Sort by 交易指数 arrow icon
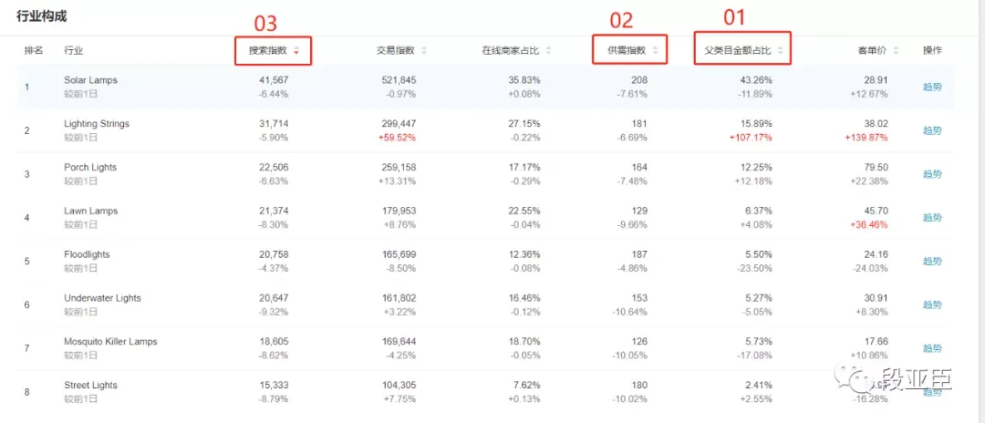 tap(424, 51)
